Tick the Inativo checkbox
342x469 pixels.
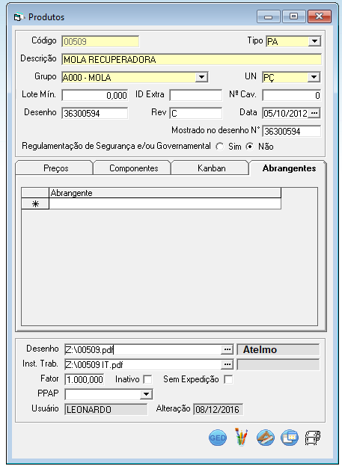147,379
